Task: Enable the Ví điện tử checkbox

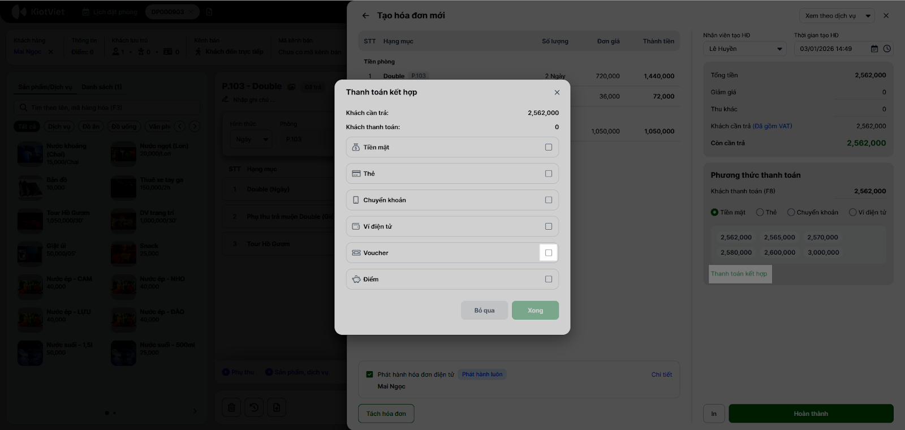Action: coord(548,226)
